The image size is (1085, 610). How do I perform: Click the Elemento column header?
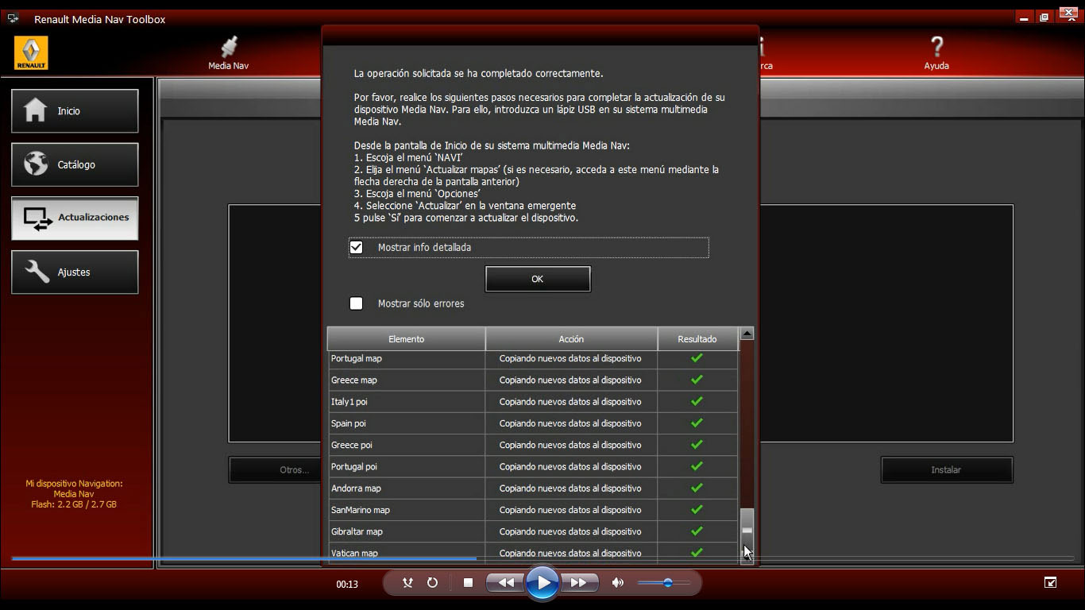click(406, 339)
